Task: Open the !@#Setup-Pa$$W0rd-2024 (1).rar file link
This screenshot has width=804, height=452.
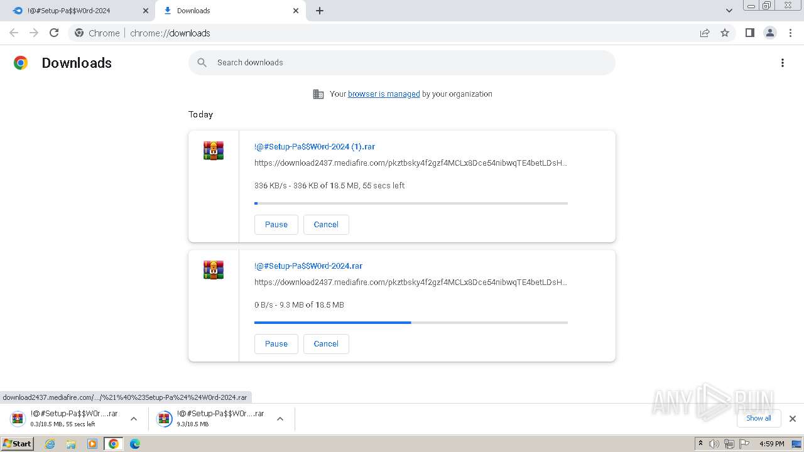Action: [315, 147]
